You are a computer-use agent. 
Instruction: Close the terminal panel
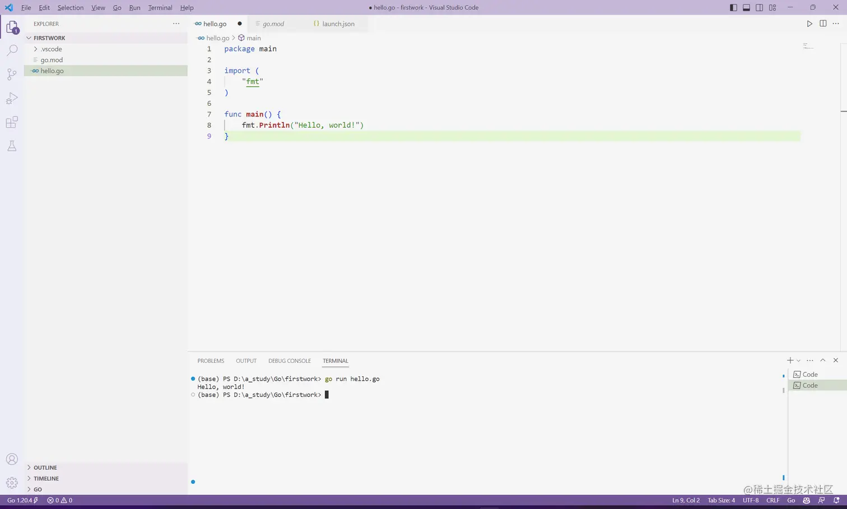836,360
